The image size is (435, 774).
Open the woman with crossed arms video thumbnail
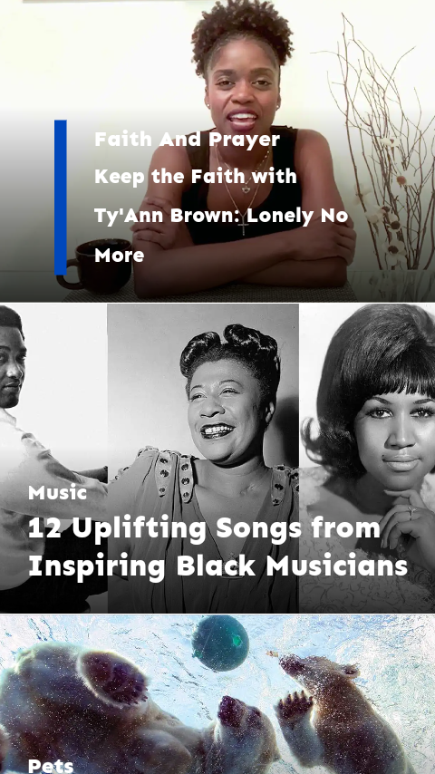coord(217,150)
